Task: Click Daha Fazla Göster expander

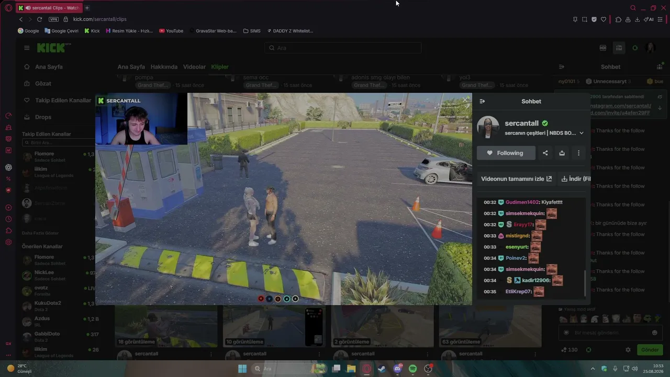Action: [x=40, y=233]
